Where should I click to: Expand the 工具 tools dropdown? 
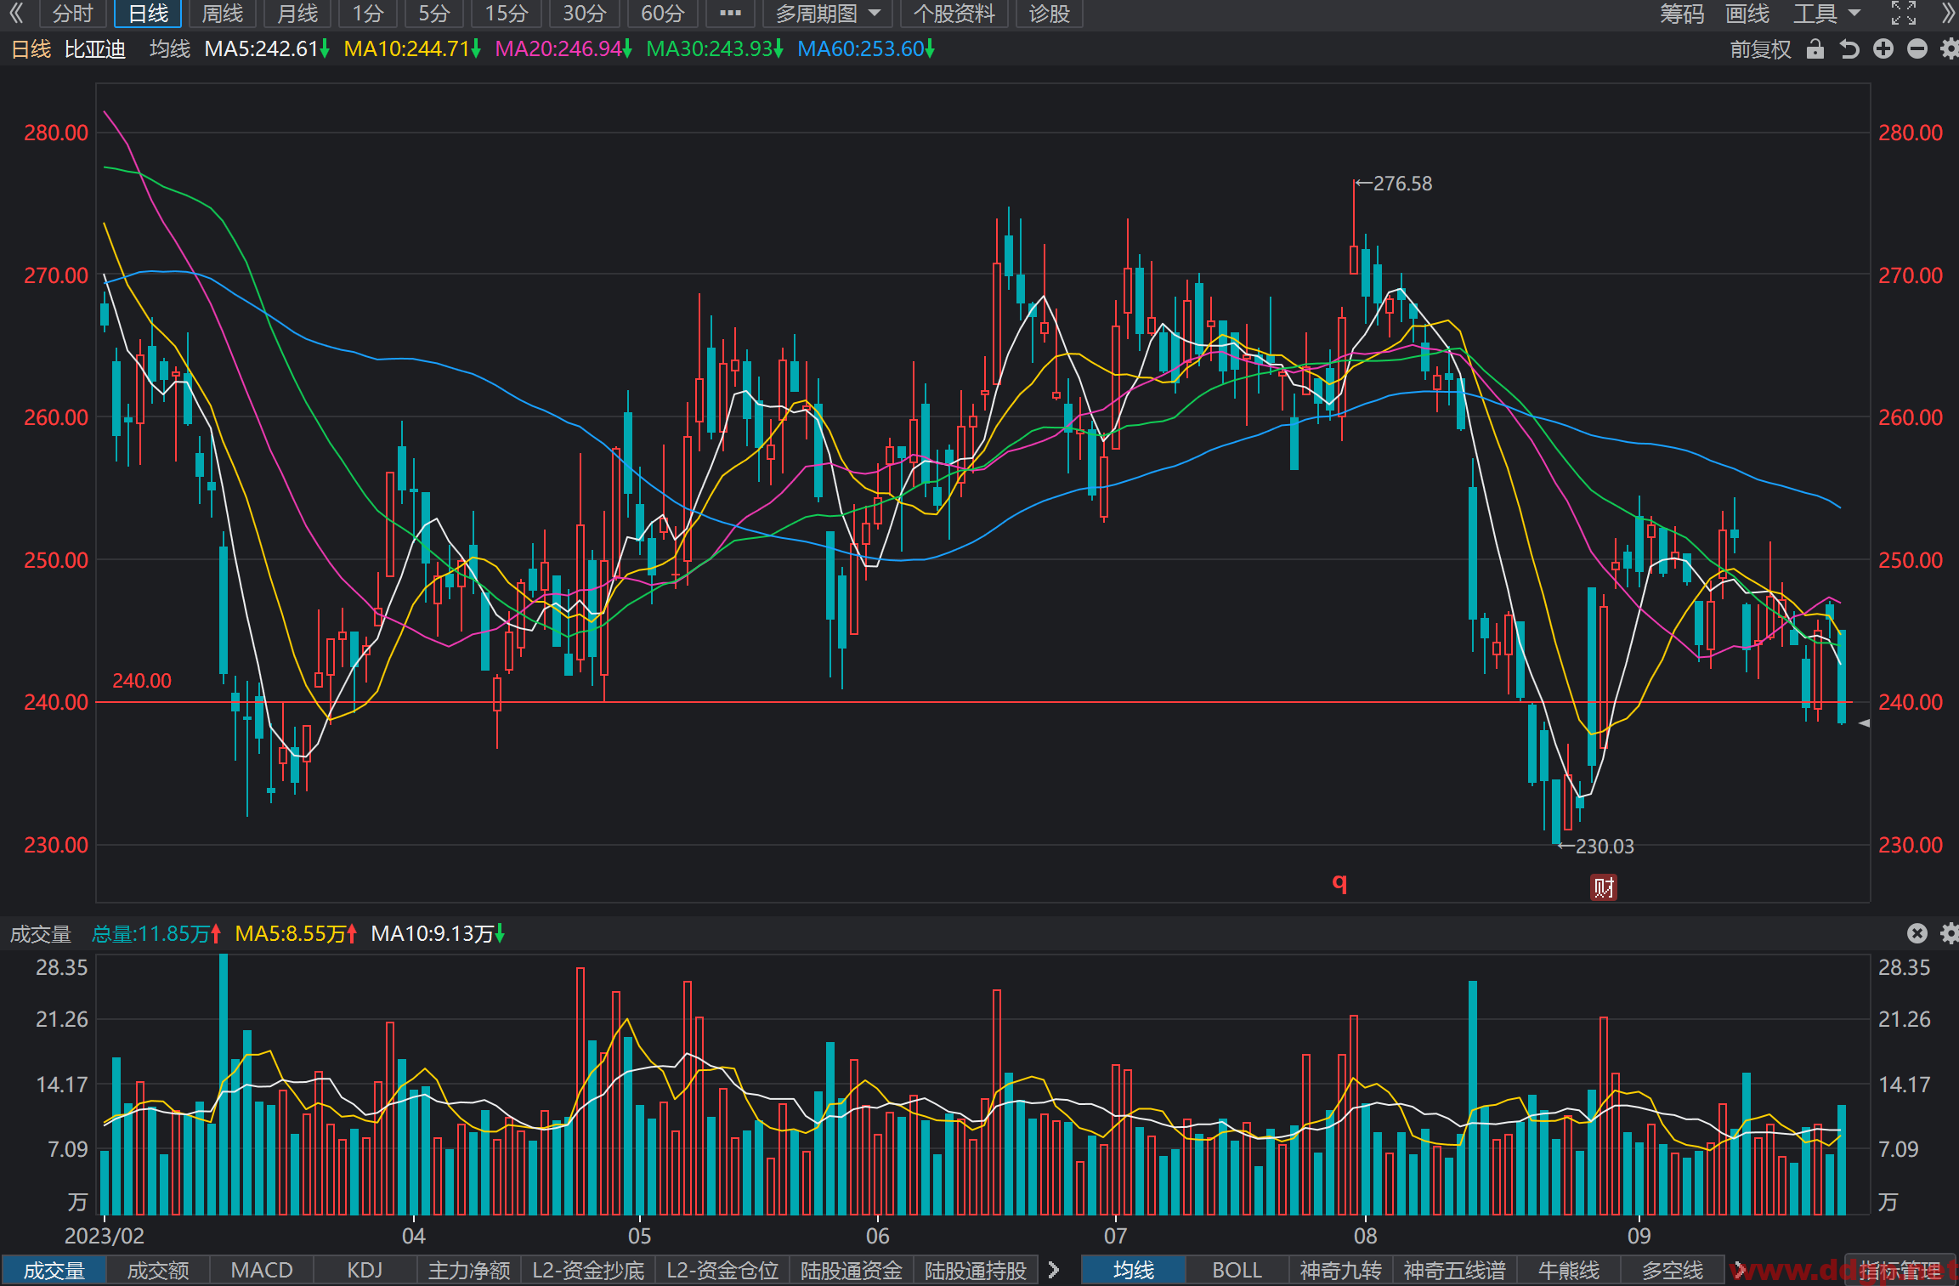click(1826, 14)
